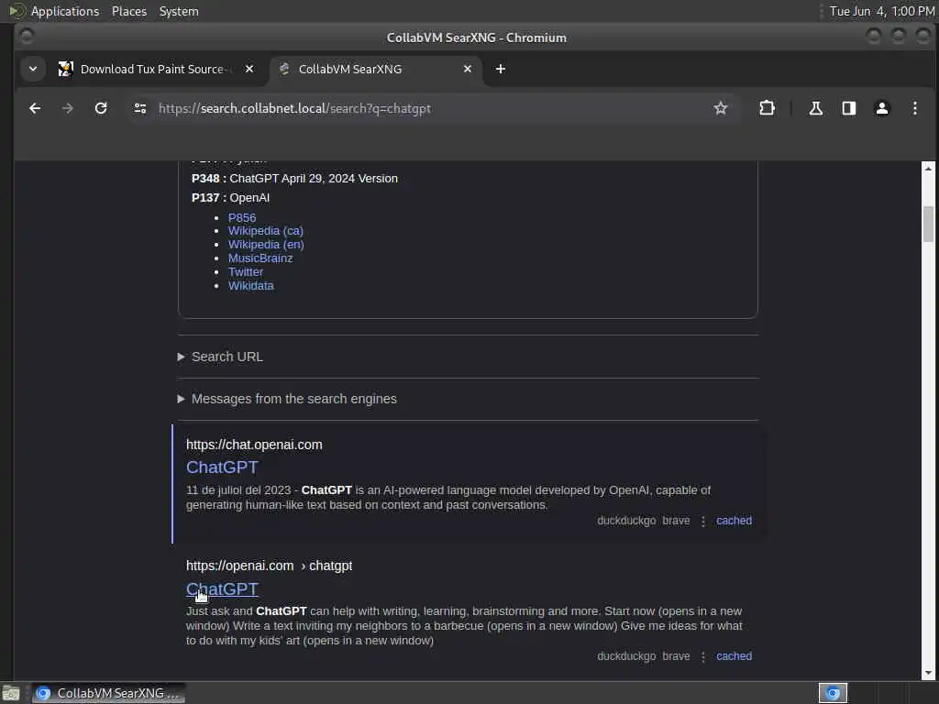Image resolution: width=939 pixels, height=704 pixels.
Task: Click the scrollbar up arrow
Action: [x=928, y=169]
